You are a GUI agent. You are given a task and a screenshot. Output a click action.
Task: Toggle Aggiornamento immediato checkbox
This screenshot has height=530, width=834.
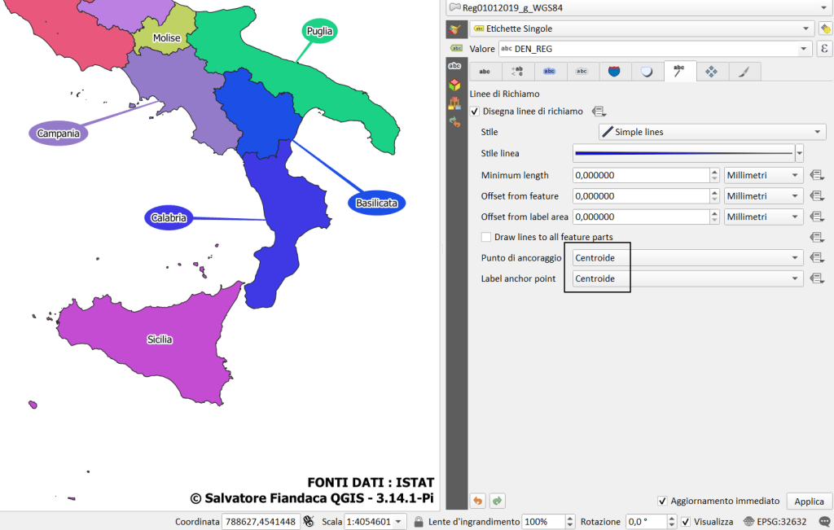click(x=662, y=501)
